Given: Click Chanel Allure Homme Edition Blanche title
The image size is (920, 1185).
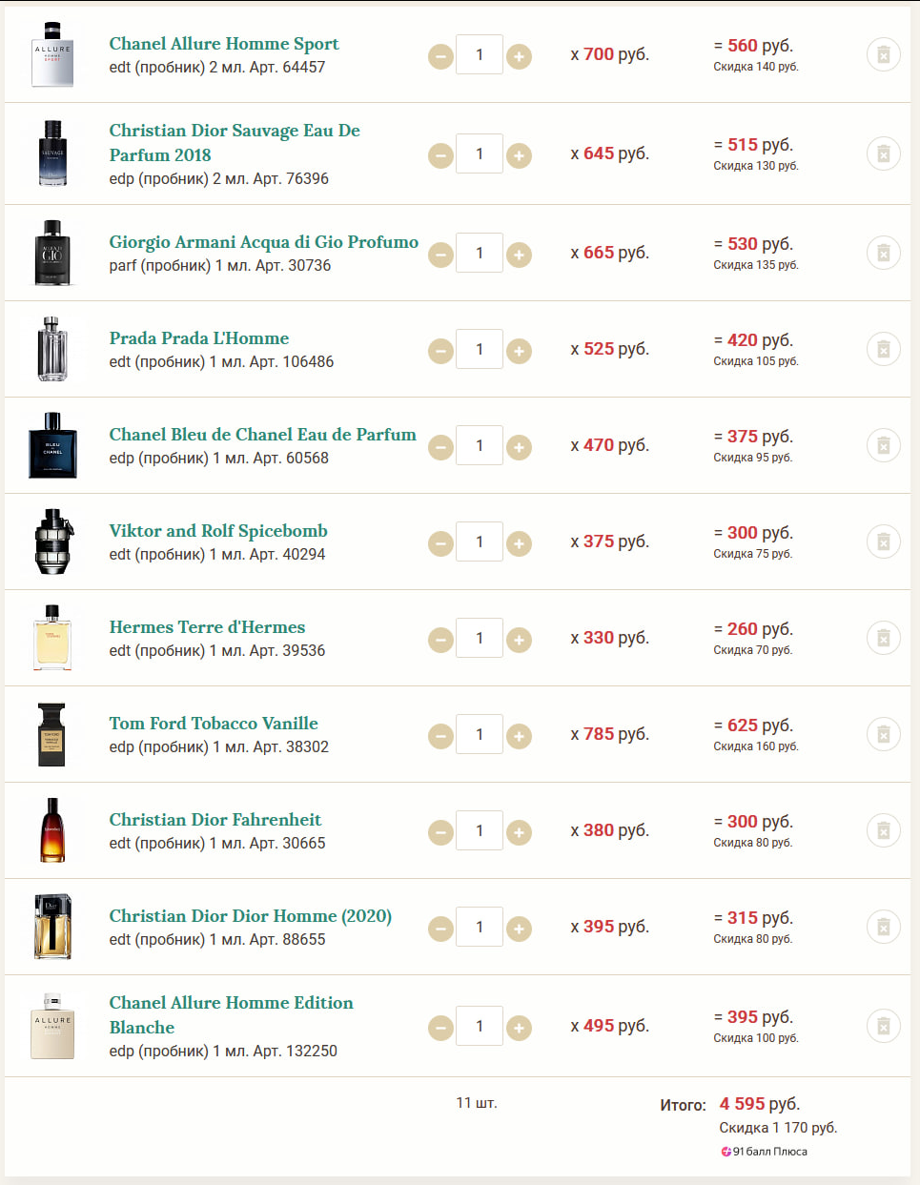Looking at the screenshot, I should (x=231, y=1014).
